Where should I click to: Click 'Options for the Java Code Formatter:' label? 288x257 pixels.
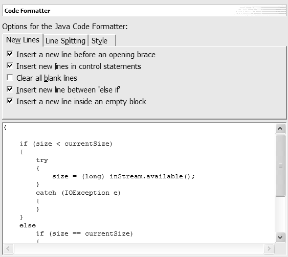[x=65, y=27]
